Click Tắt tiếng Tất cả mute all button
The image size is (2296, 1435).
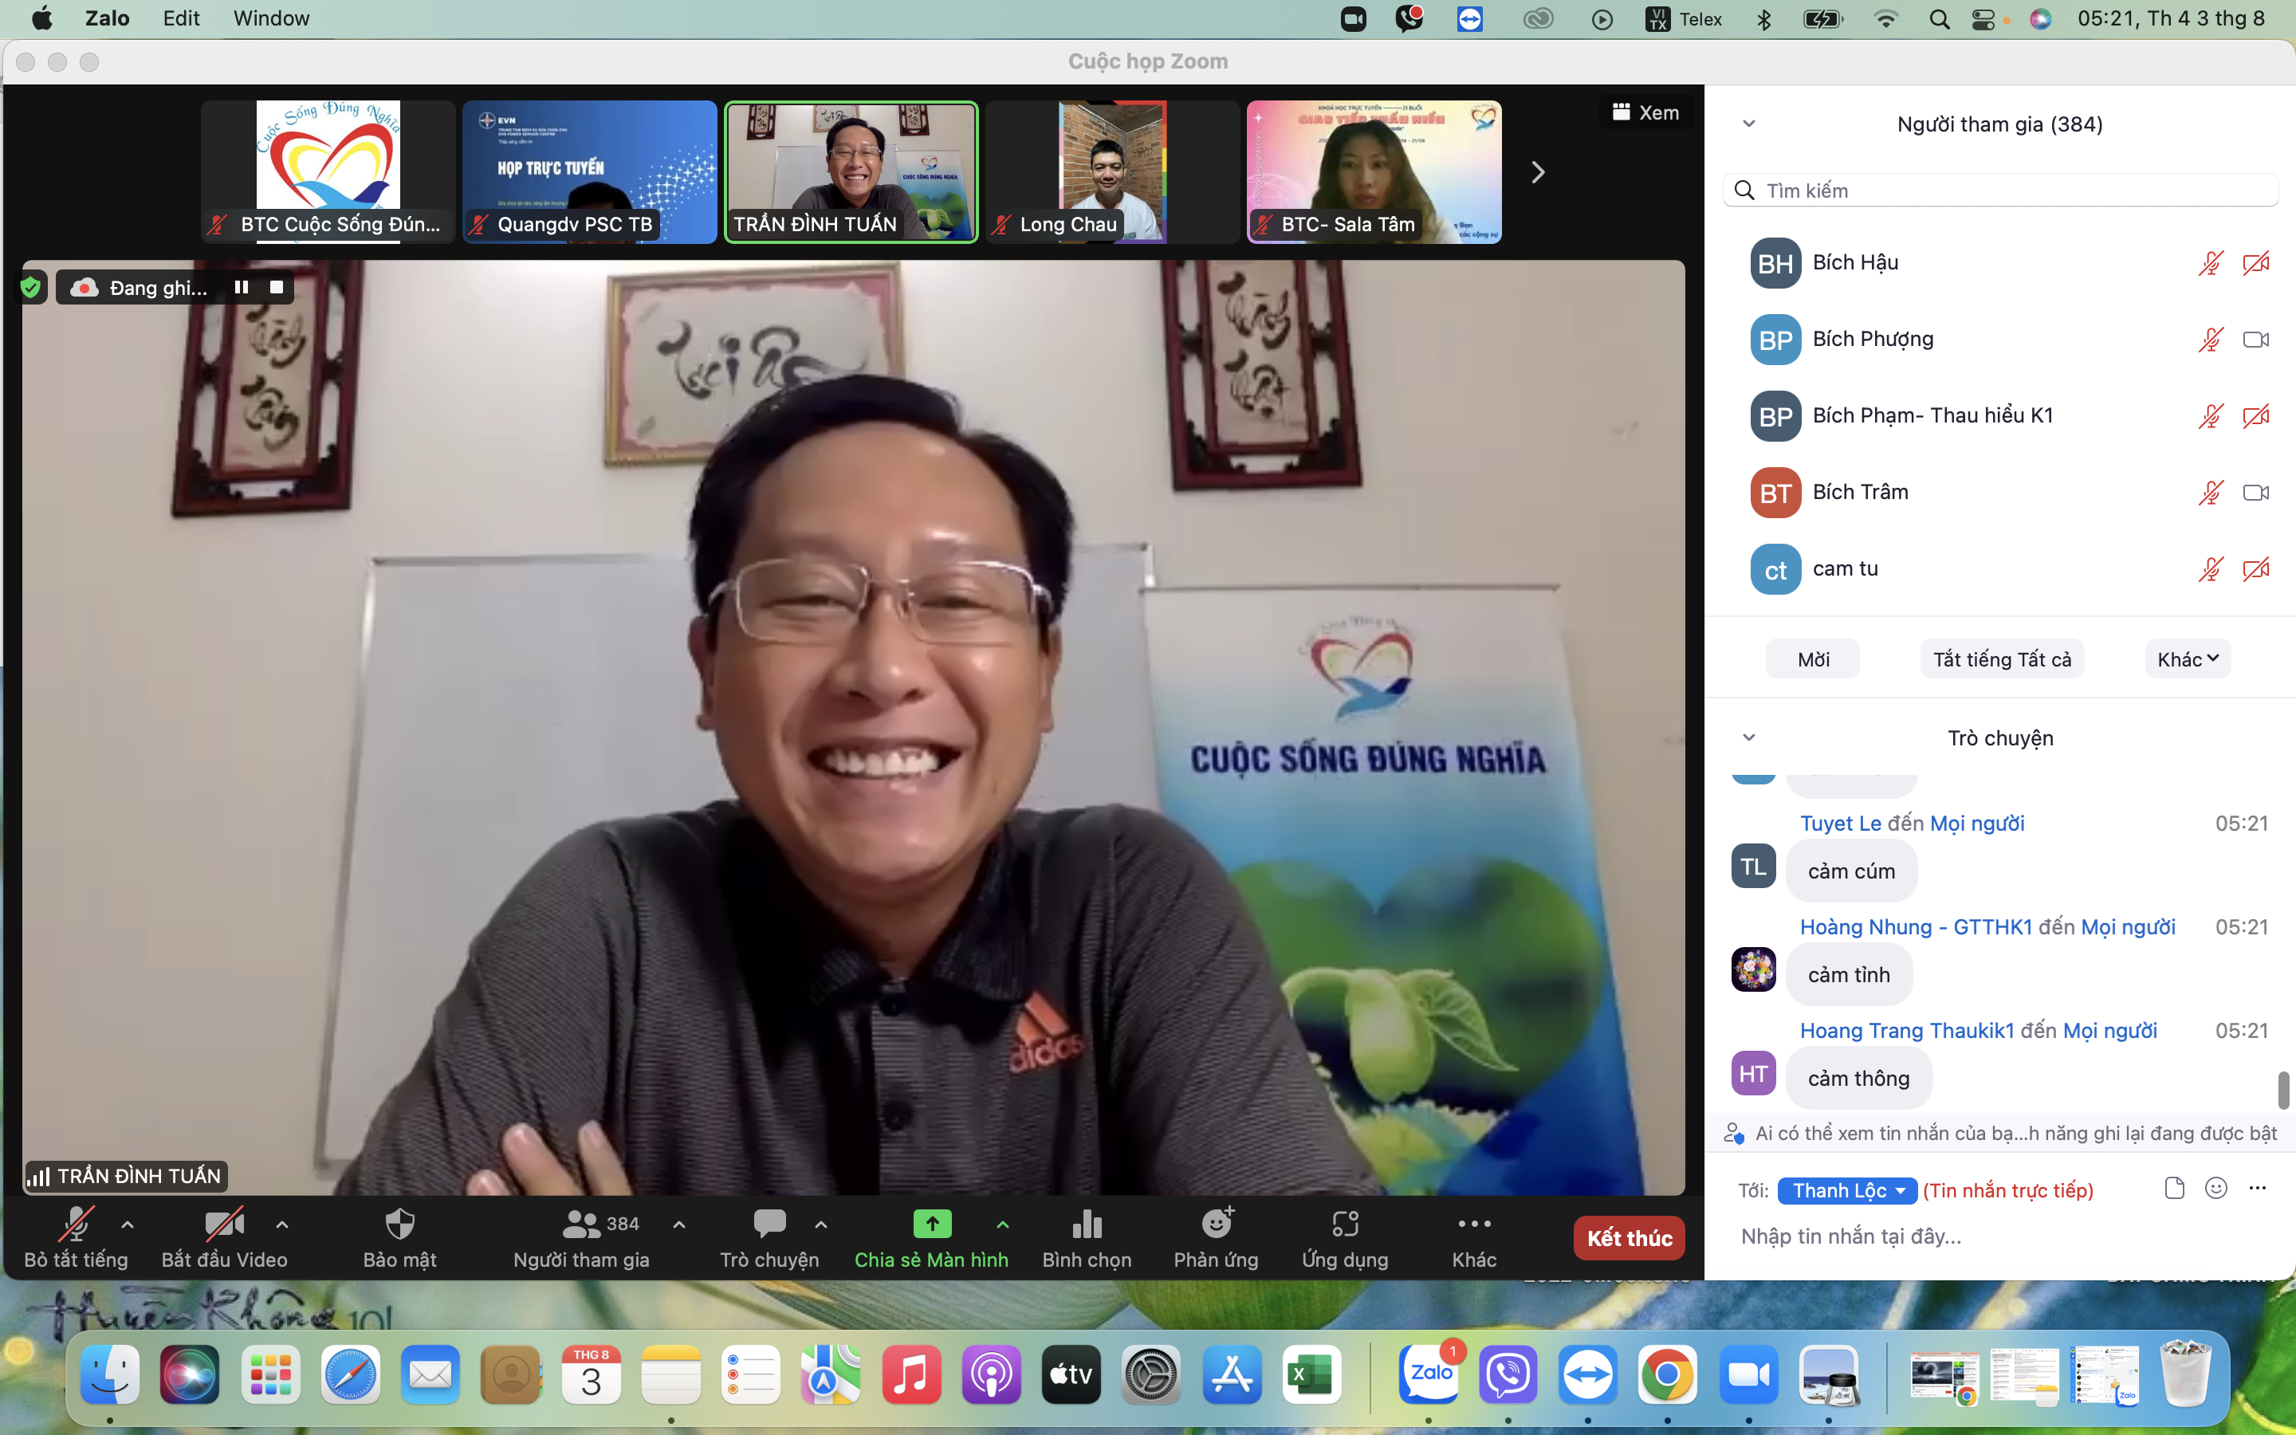click(2002, 659)
